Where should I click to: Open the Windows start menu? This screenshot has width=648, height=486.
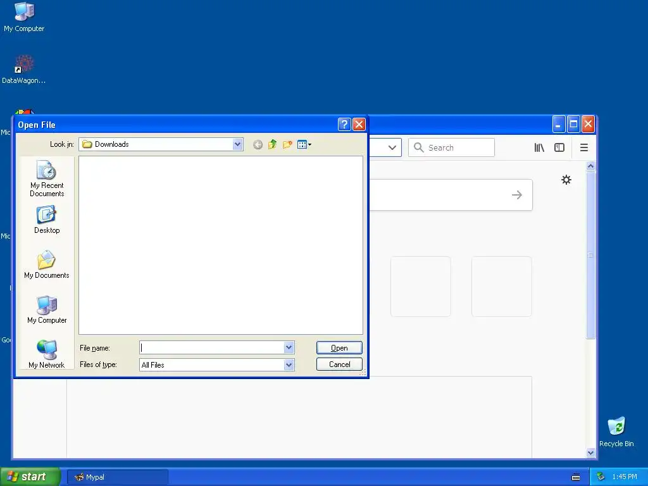(30, 477)
